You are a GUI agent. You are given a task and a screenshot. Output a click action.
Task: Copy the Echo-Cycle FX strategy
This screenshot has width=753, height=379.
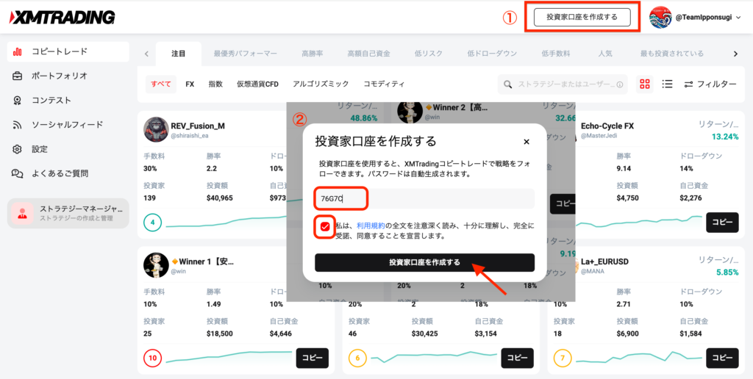(x=722, y=223)
